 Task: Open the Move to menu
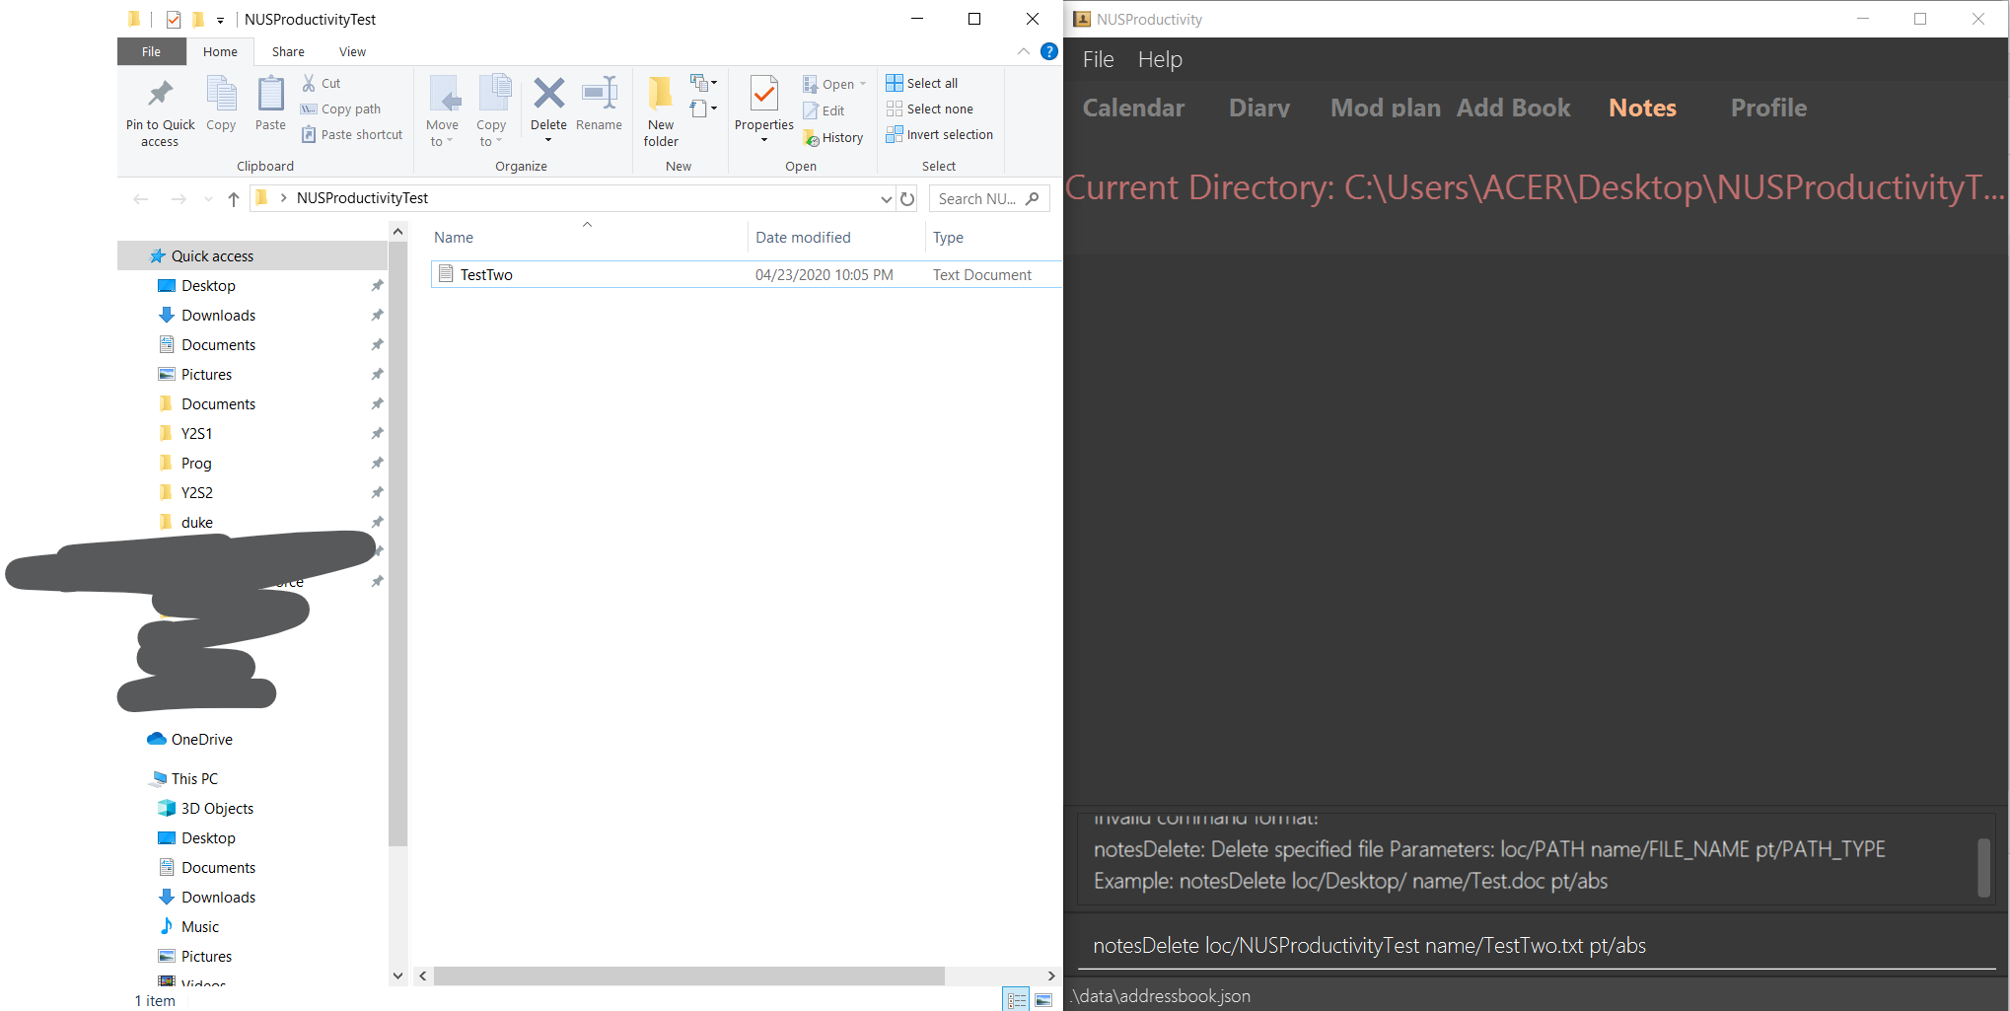coord(442,111)
